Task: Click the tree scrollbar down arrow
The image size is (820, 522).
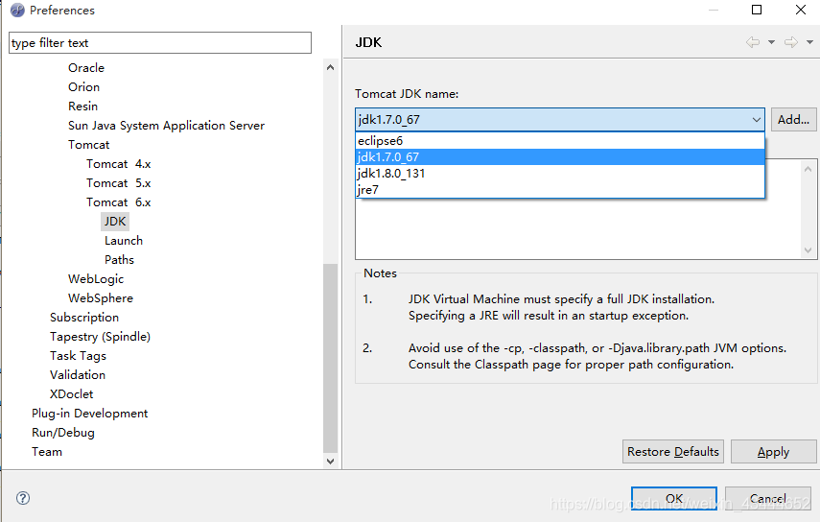Action: [x=330, y=461]
